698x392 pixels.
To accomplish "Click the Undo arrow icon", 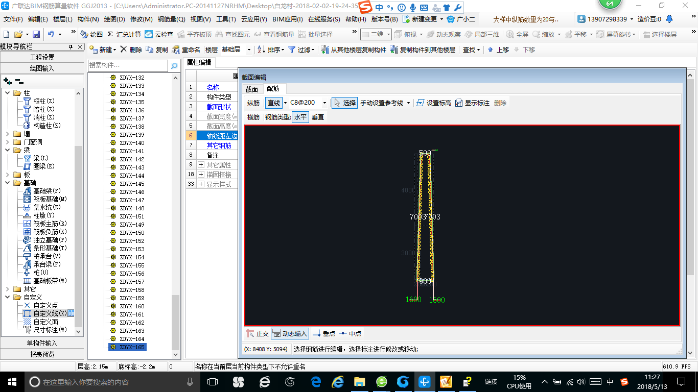I will (51, 34).
